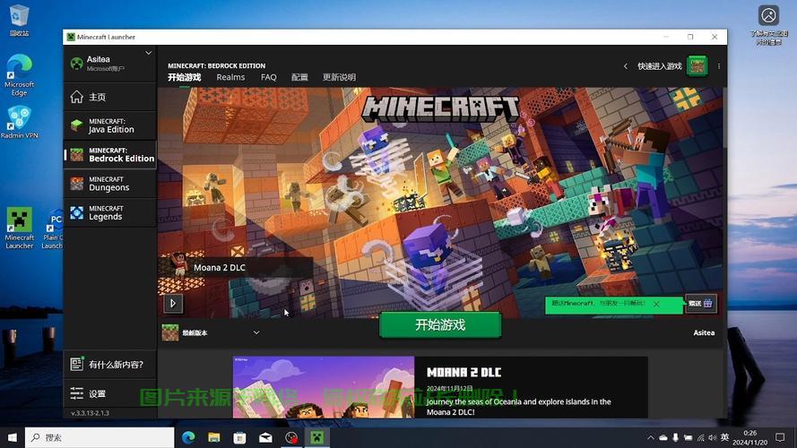The height and width of the screenshot is (448, 797).
Task: Open Radmin VPN desktop shortcut
Action: pyautogui.click(x=20, y=122)
